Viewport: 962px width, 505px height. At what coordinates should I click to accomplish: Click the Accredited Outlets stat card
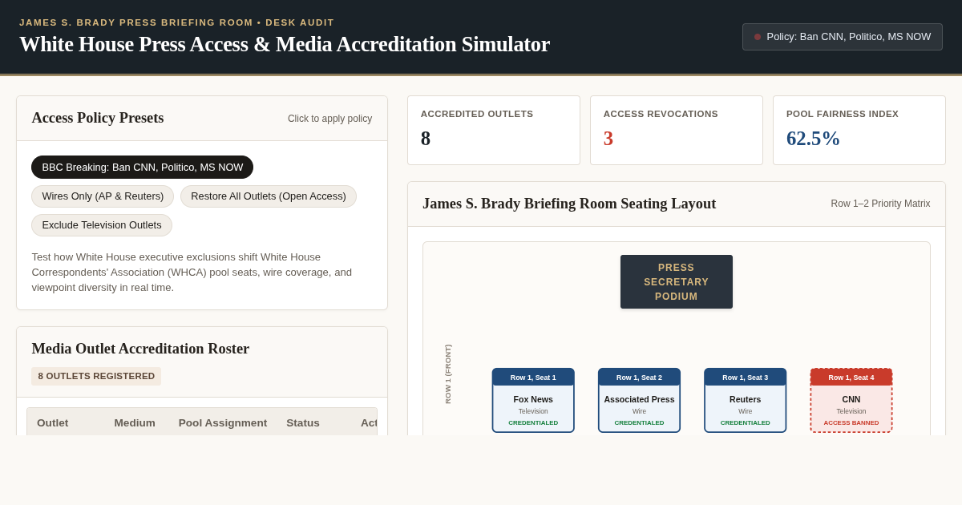point(494,131)
